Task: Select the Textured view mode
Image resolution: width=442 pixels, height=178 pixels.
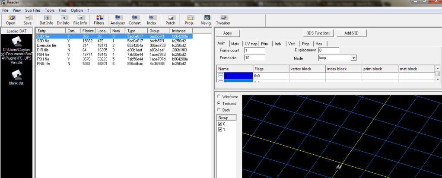Action: tap(219, 104)
